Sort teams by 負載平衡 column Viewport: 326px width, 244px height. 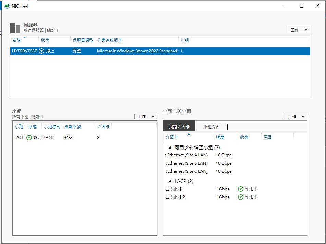pos(73,127)
